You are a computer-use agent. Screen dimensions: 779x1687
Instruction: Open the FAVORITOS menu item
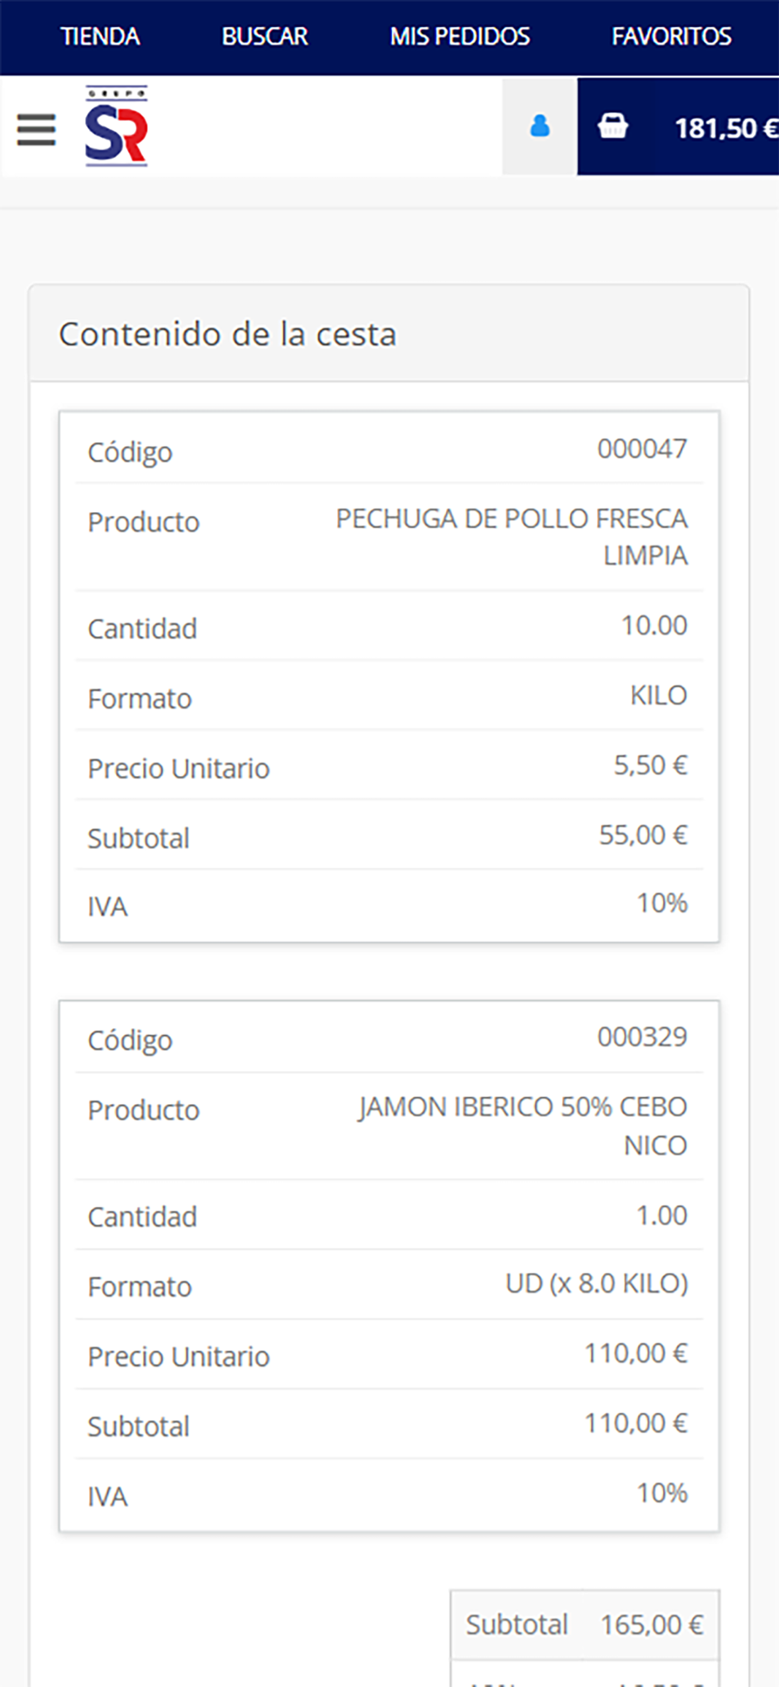[671, 37]
